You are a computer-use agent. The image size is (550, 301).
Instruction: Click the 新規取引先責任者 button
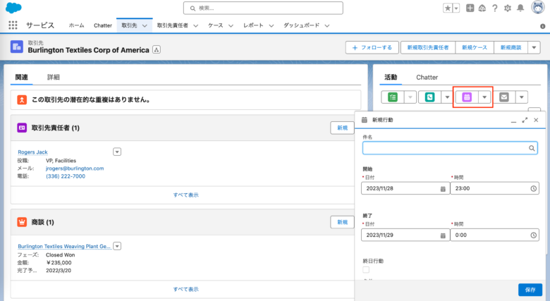[x=428, y=47]
